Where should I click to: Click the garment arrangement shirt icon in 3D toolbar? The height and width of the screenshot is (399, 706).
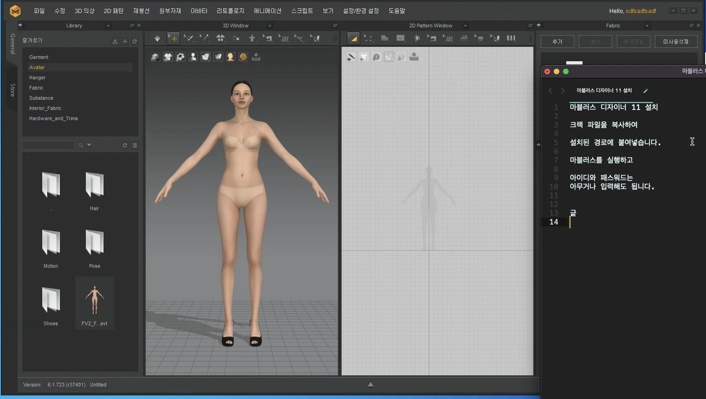coord(220,39)
